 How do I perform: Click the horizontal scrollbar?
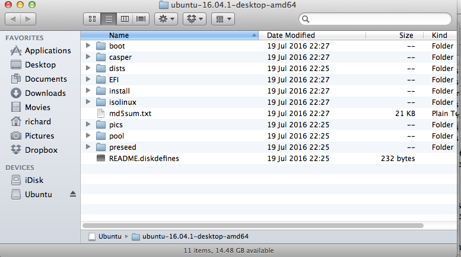[253, 226]
